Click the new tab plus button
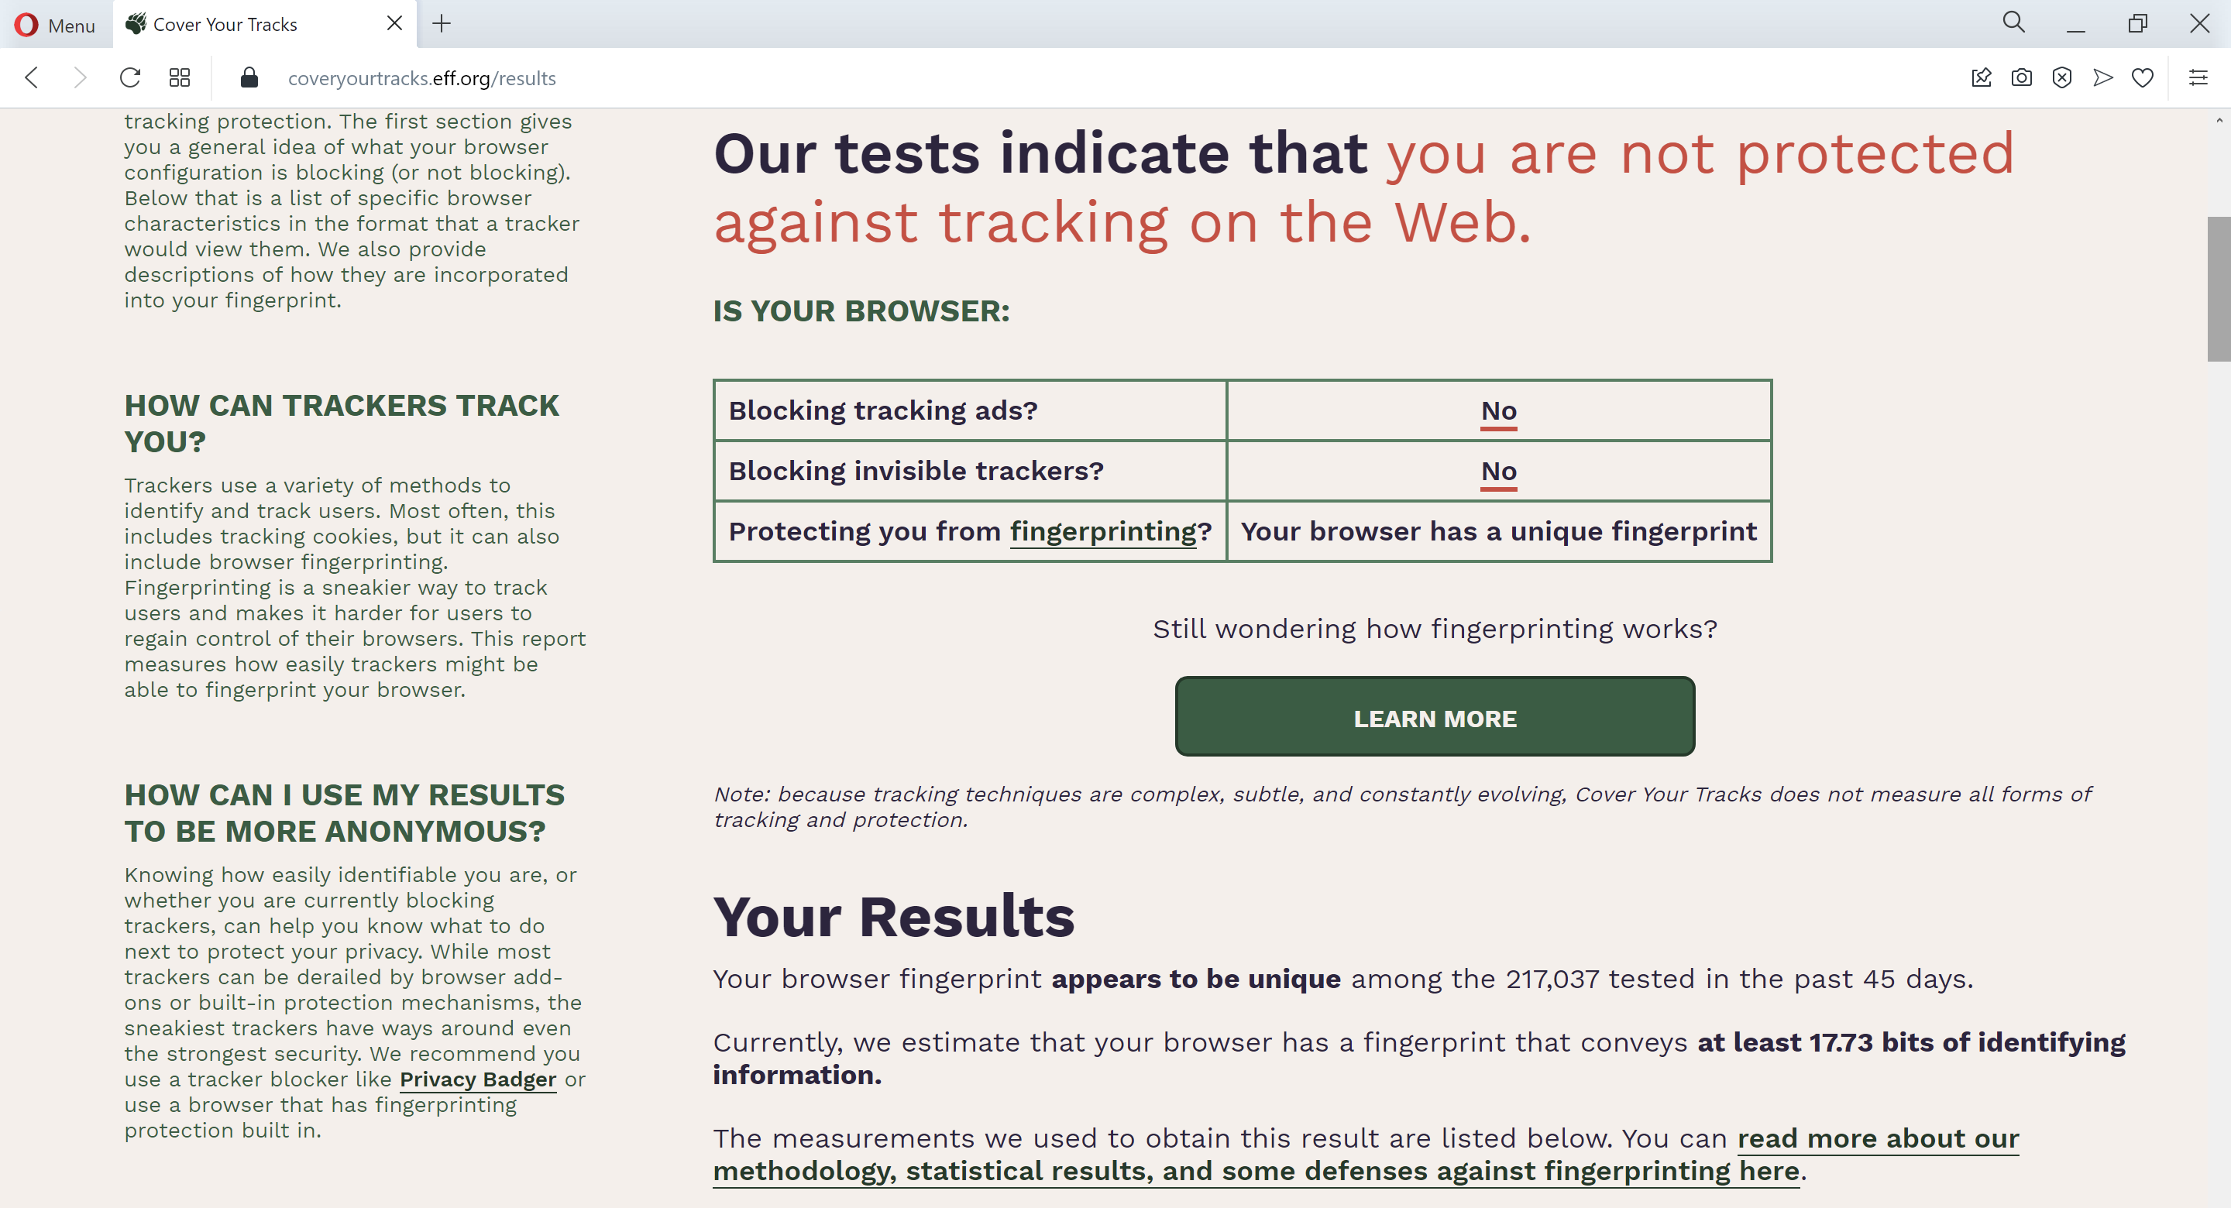Screen dimensions: 2231x1208 442,24
